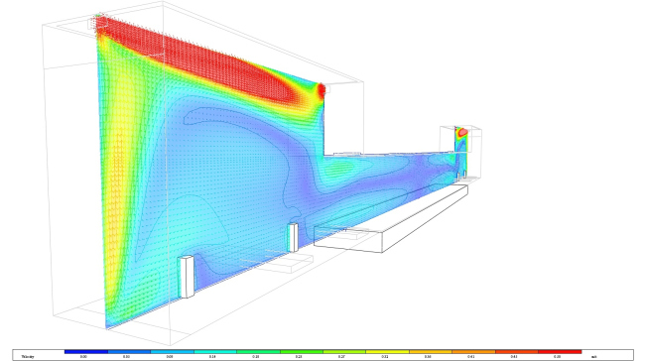Click the "Velocity" legend title
The height and width of the screenshot is (361, 645).
pyautogui.click(x=28, y=357)
